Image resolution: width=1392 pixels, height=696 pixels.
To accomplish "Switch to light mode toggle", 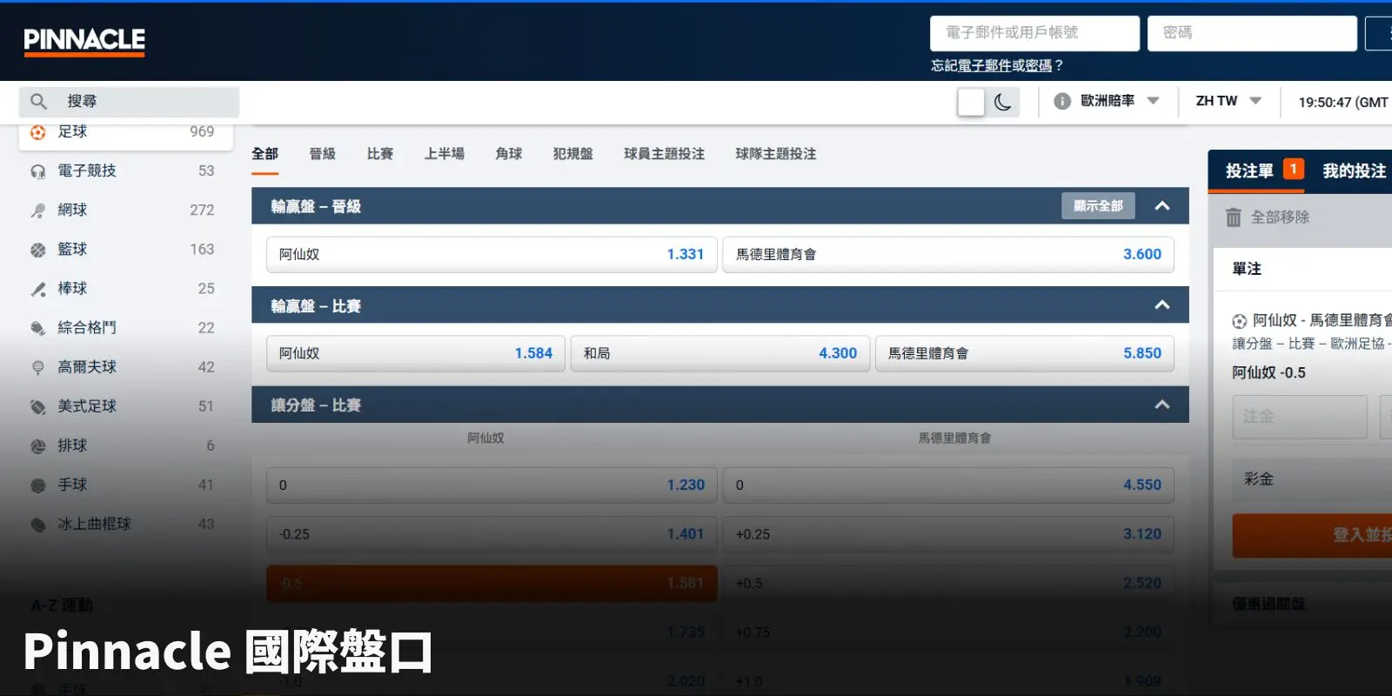I will pos(971,102).
